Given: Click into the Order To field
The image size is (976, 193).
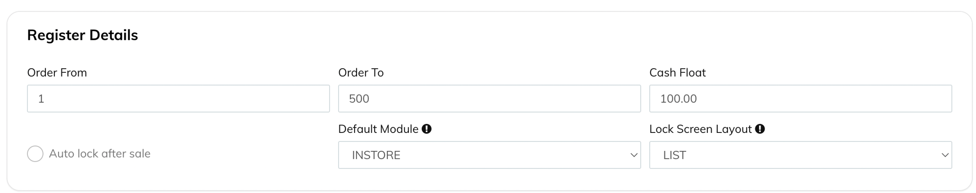Looking at the screenshot, I should pos(489,99).
